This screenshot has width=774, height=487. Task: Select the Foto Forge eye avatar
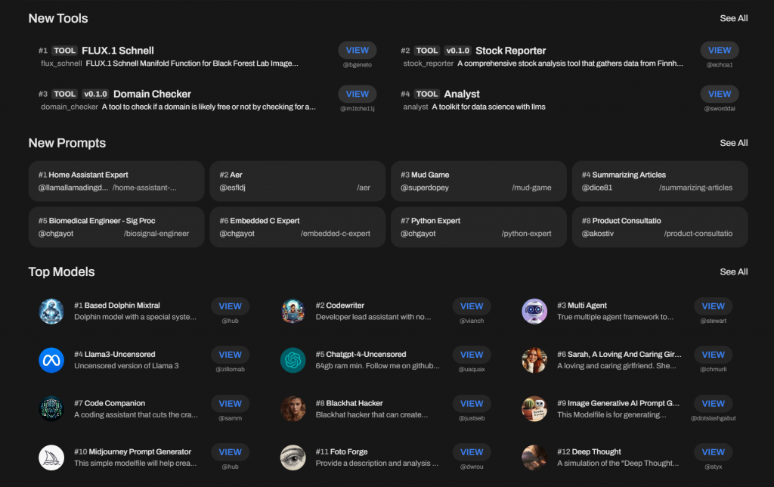click(x=293, y=458)
